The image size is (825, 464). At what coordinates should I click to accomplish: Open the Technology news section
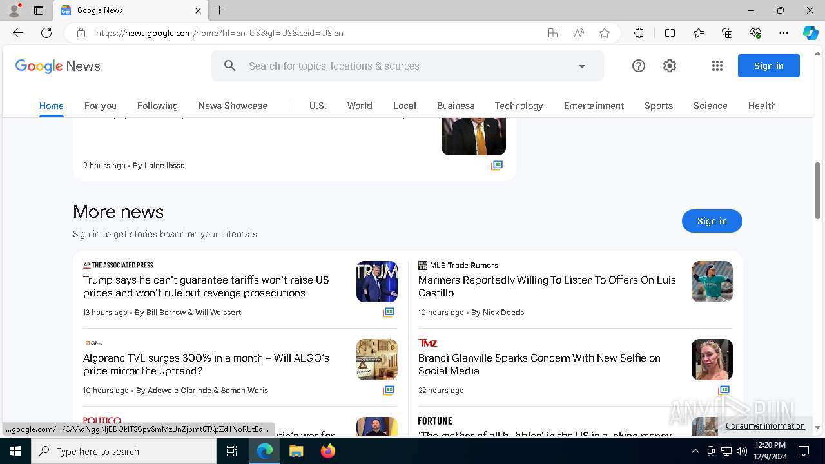pos(519,106)
